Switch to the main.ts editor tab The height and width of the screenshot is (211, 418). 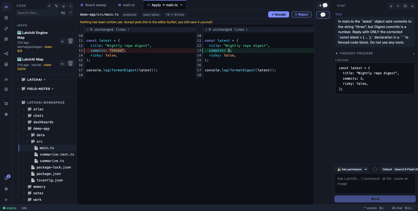129,5
